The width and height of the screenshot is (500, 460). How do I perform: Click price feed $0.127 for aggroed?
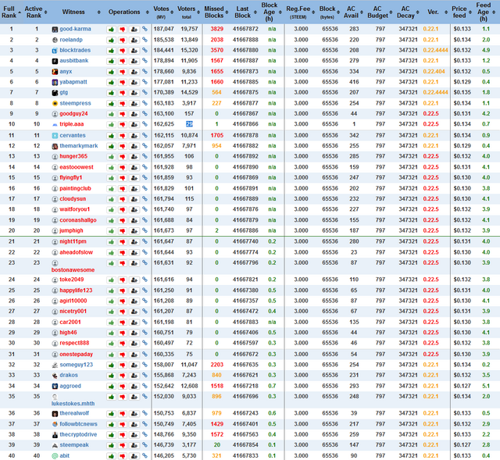point(462,386)
